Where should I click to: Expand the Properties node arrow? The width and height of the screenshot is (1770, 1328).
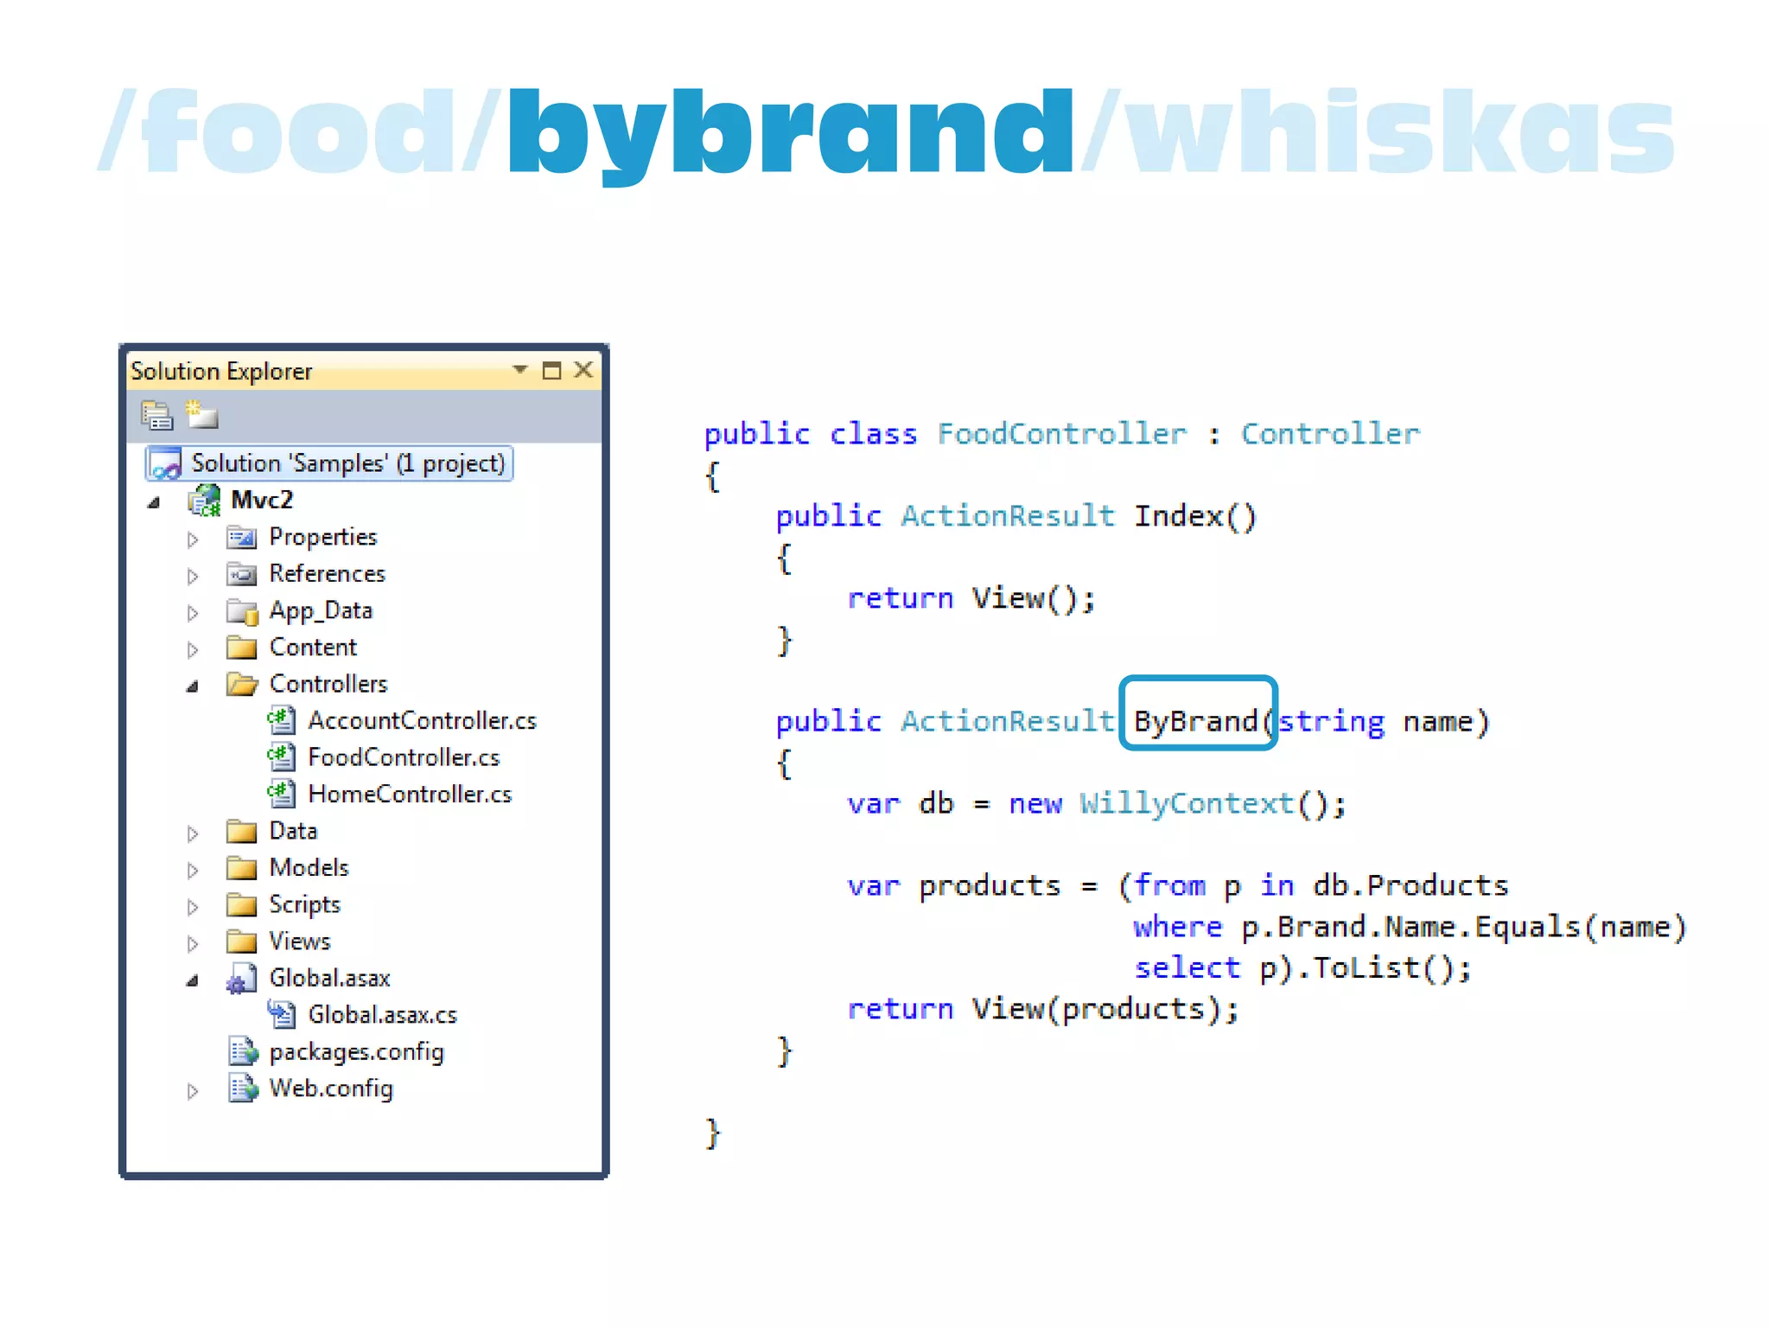tap(193, 539)
